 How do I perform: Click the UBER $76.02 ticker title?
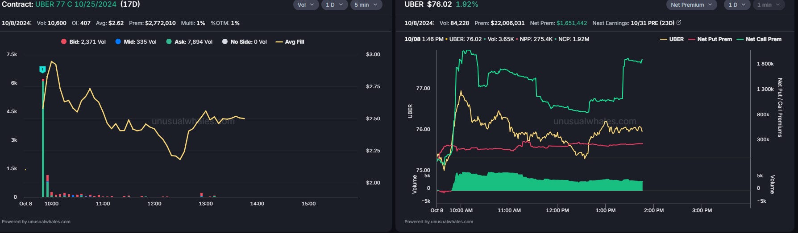coord(428,4)
